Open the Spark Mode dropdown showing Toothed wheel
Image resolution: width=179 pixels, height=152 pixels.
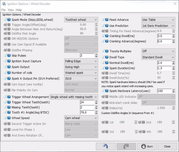81,20
